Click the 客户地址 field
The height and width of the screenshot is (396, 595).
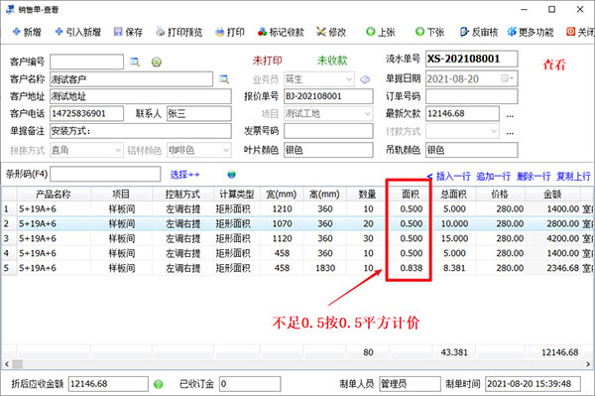[x=141, y=96]
